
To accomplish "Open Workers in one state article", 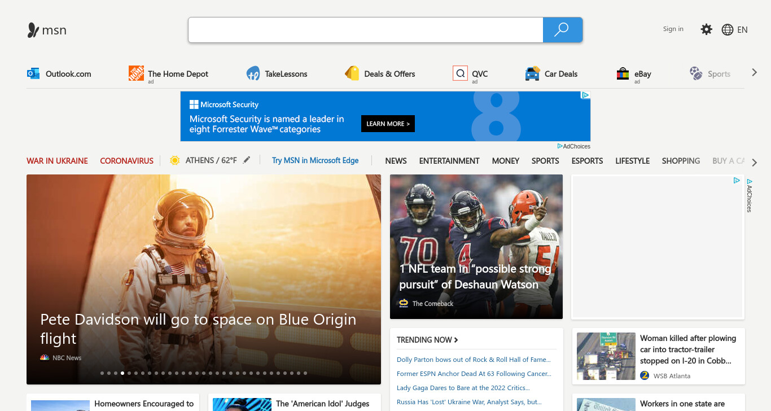I will [x=682, y=404].
